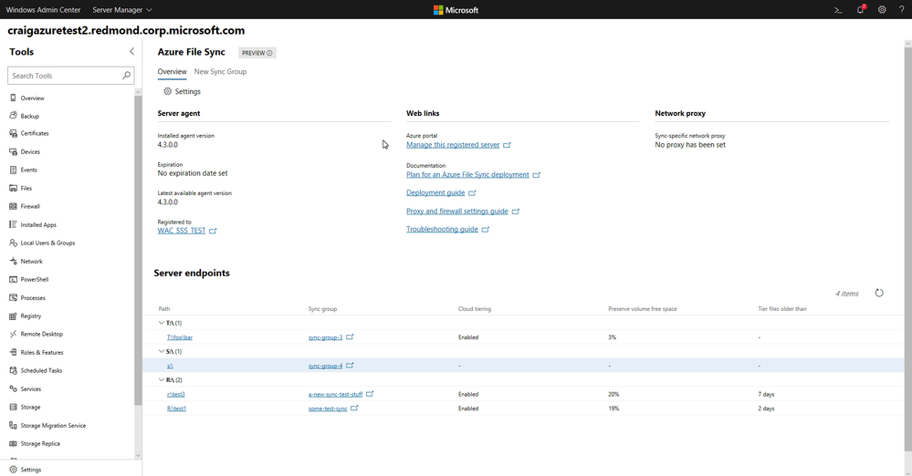Viewport: 912px width, 476px height.
Task: Open the R:\test1 endpoint path
Action: tap(176, 409)
